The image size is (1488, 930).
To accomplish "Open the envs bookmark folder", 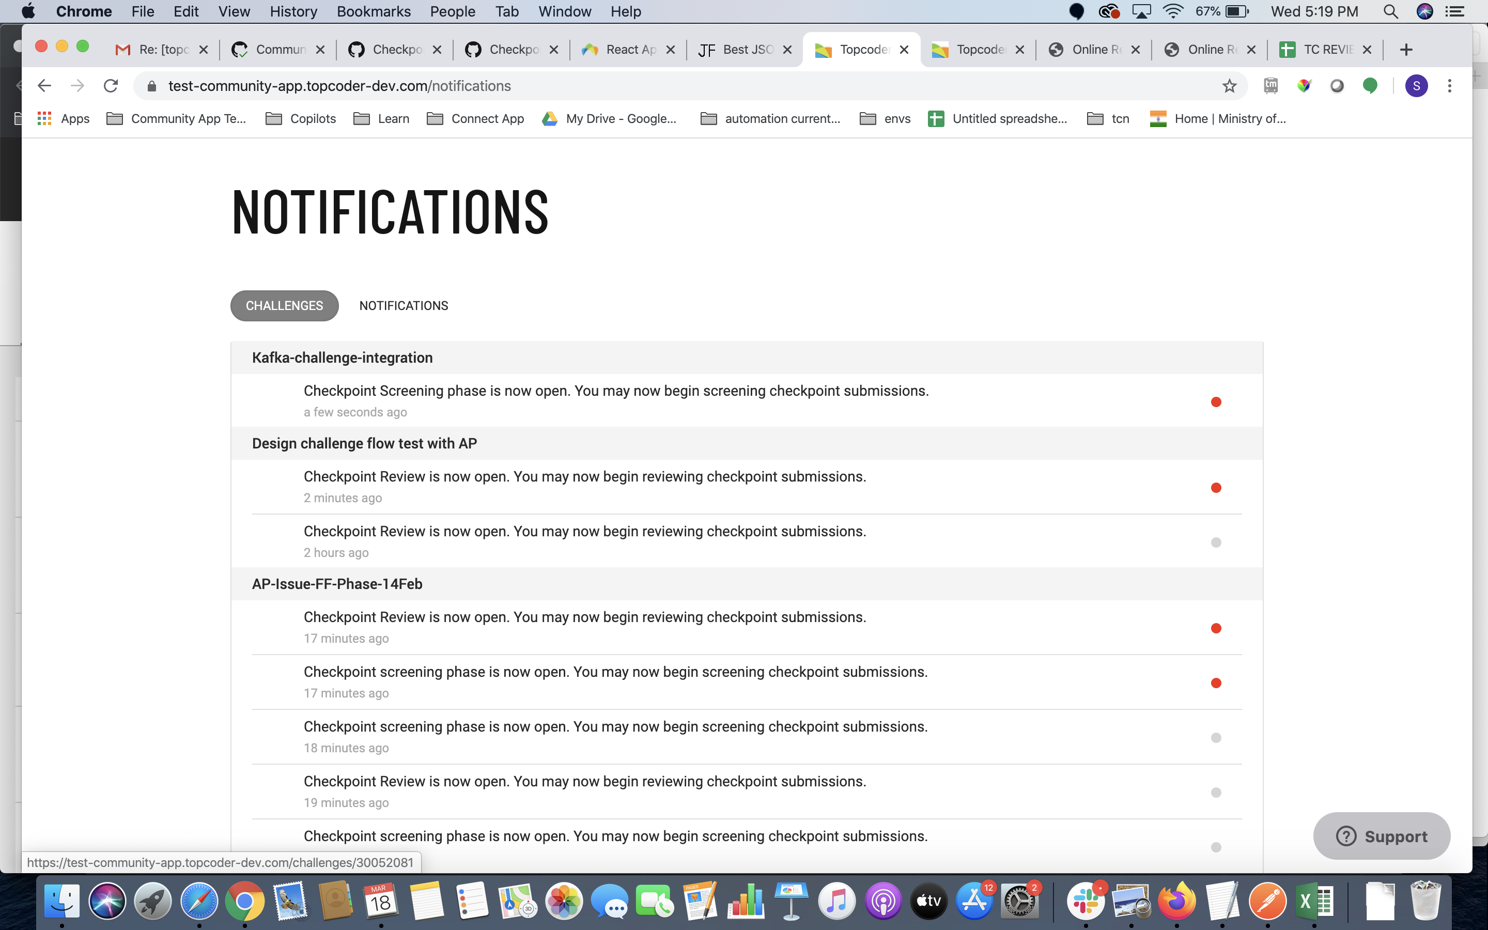I will (x=885, y=119).
